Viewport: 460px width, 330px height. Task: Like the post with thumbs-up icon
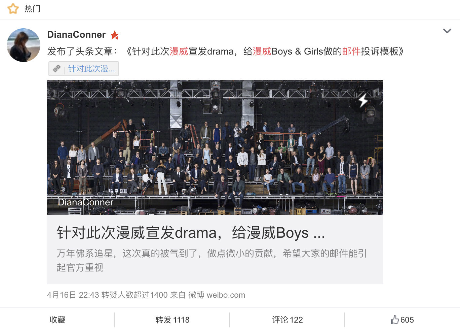[402, 320]
